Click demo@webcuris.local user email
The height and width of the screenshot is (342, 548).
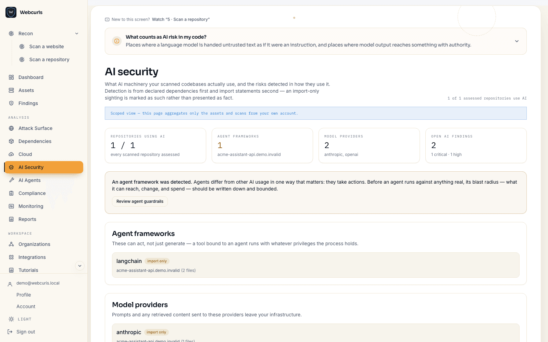[x=38, y=283]
